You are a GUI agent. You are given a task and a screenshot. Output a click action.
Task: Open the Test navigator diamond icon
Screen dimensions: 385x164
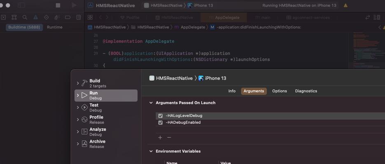click(x=46, y=17)
